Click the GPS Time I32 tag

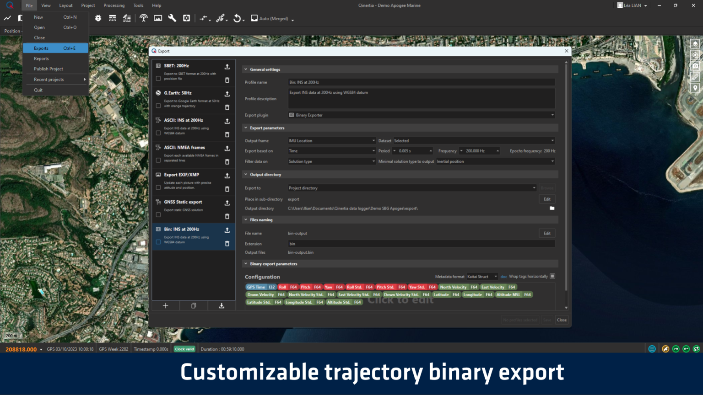[x=261, y=287]
